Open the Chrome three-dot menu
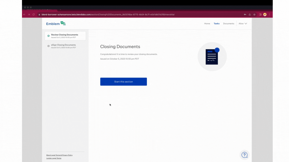Image resolution: width=289 pixels, height=162 pixels. point(270,14)
